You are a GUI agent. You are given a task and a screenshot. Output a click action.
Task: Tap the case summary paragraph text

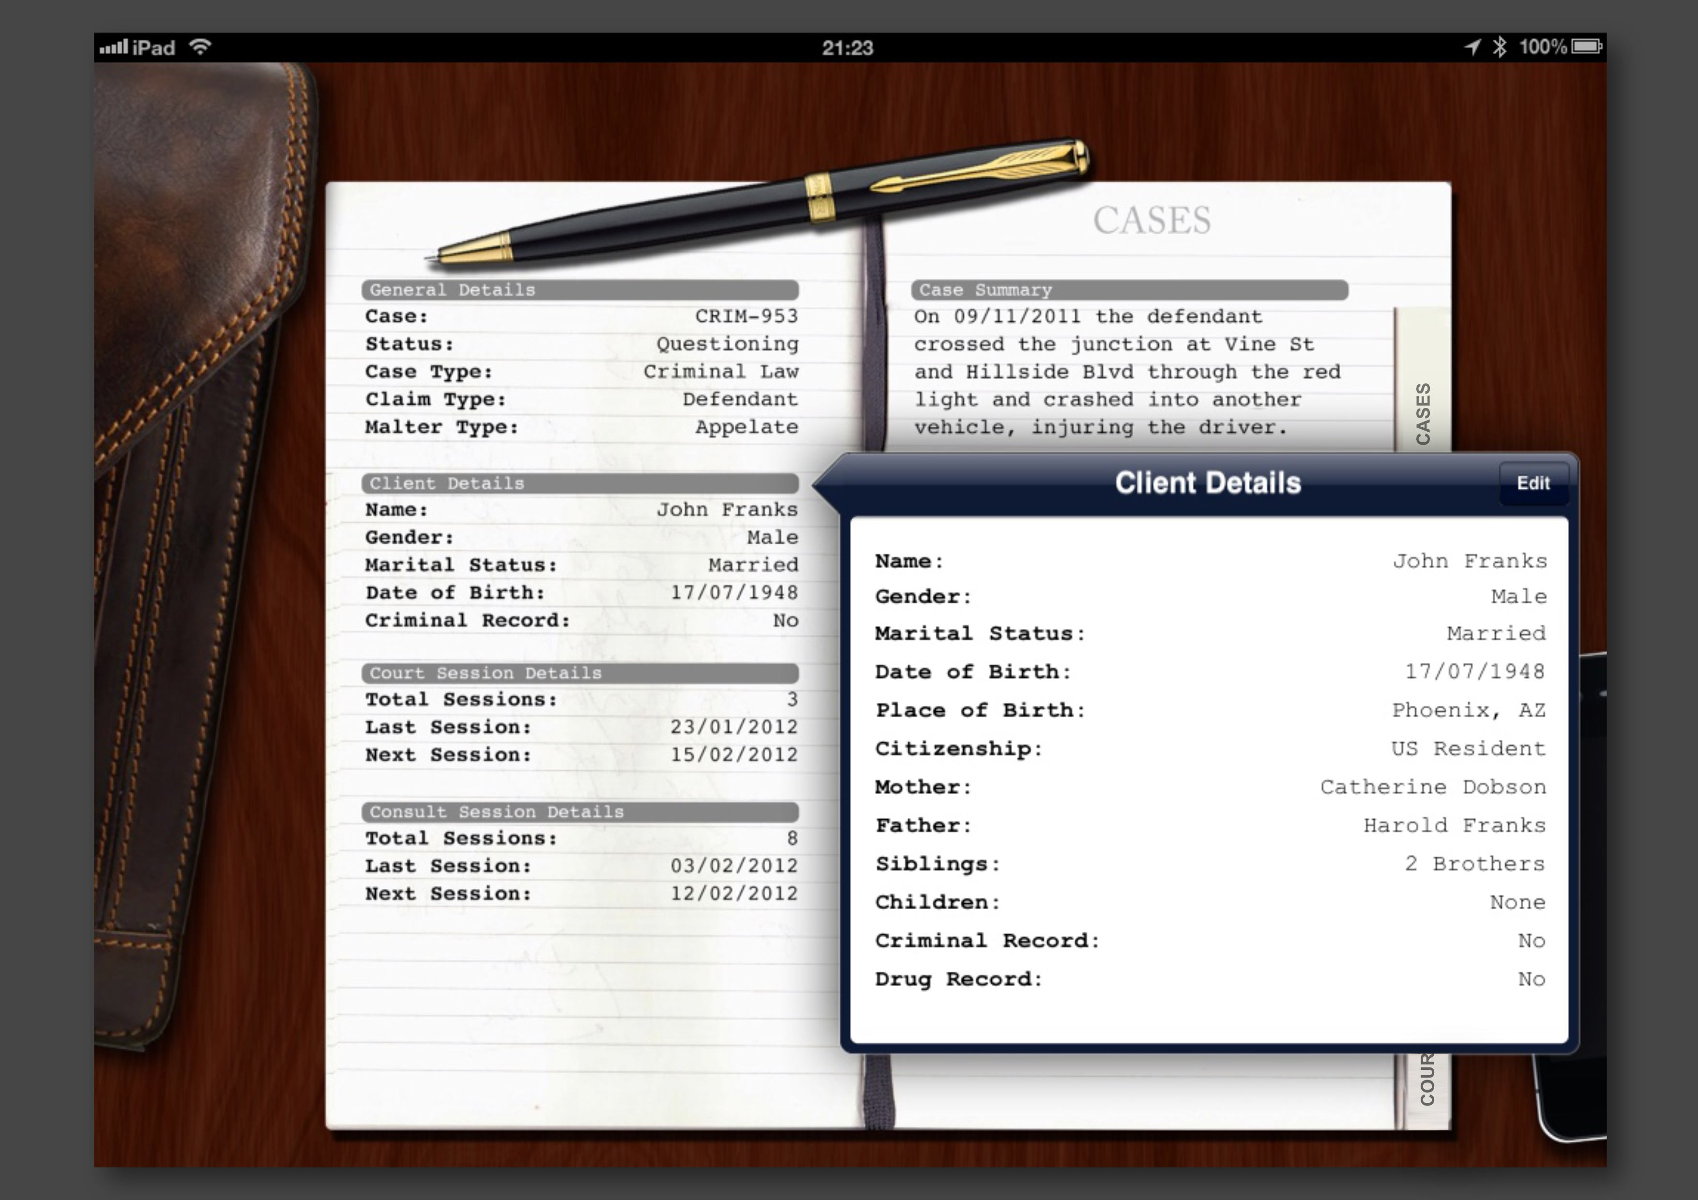(x=1127, y=372)
